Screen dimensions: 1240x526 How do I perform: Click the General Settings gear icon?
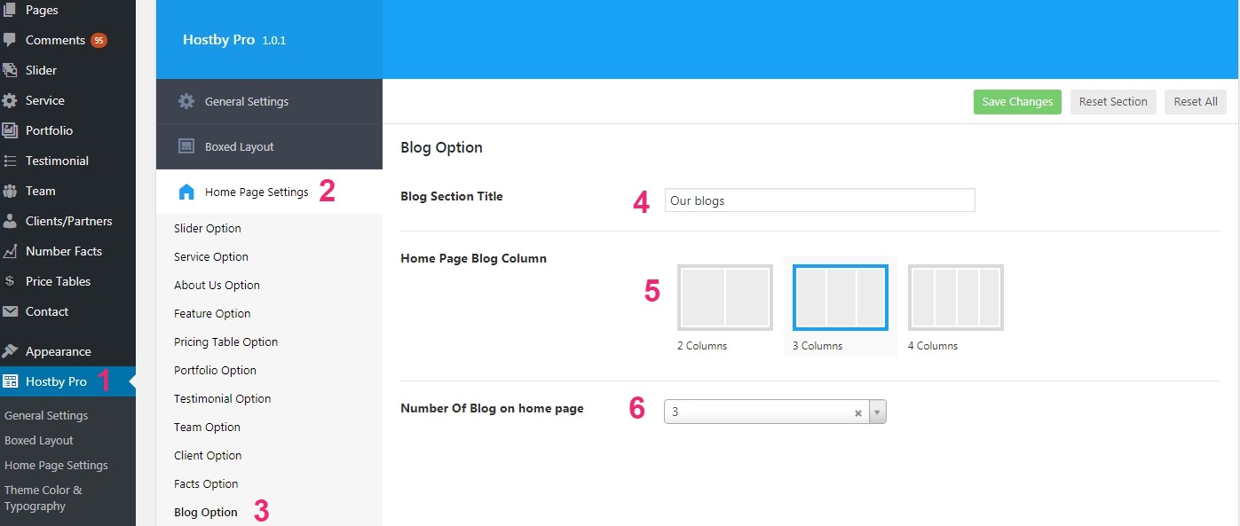click(186, 101)
